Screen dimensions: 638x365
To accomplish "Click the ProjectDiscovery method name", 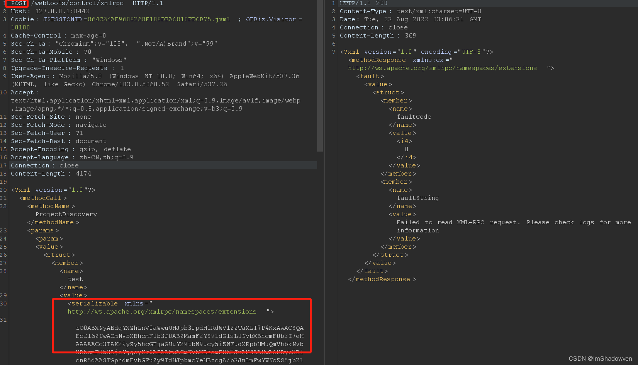I will tap(66, 214).
